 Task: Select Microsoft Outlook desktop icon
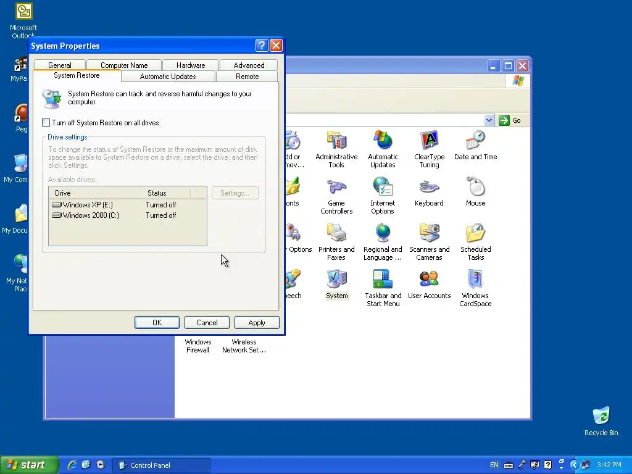pos(23,19)
